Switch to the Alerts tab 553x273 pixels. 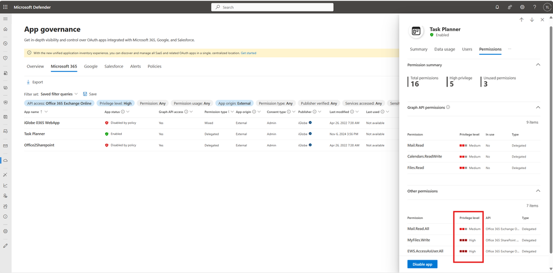136,66
